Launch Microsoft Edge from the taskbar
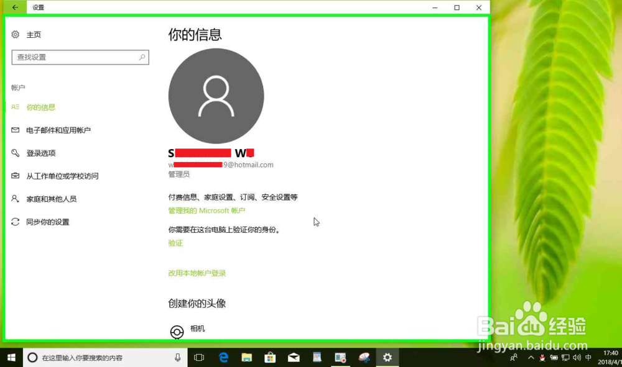 [223, 358]
